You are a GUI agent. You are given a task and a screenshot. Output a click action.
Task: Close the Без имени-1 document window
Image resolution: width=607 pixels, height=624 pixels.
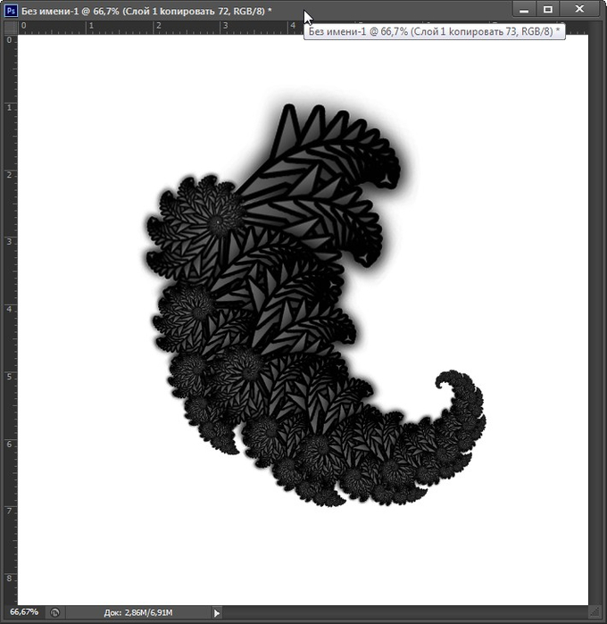pyautogui.click(x=579, y=10)
